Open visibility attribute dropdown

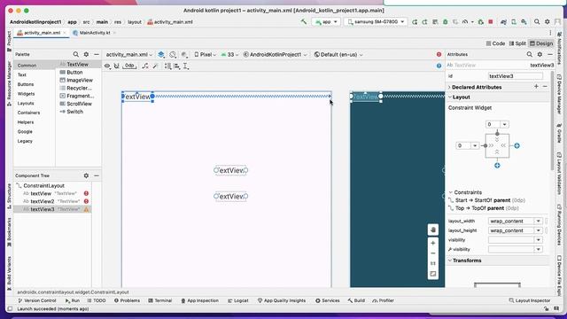(538, 240)
